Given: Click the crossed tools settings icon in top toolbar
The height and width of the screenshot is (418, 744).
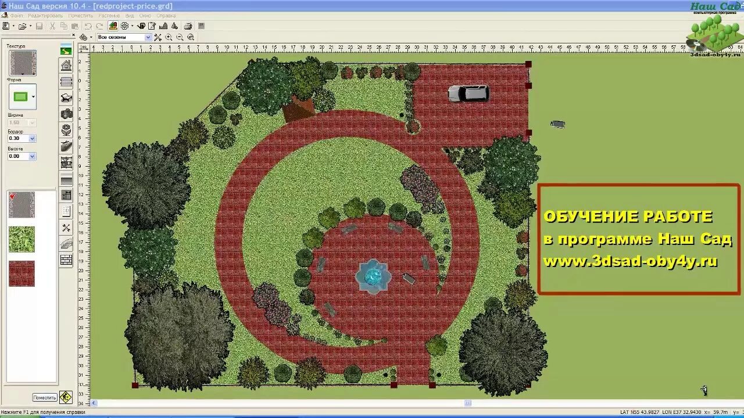Looking at the screenshot, I should coord(158,37).
